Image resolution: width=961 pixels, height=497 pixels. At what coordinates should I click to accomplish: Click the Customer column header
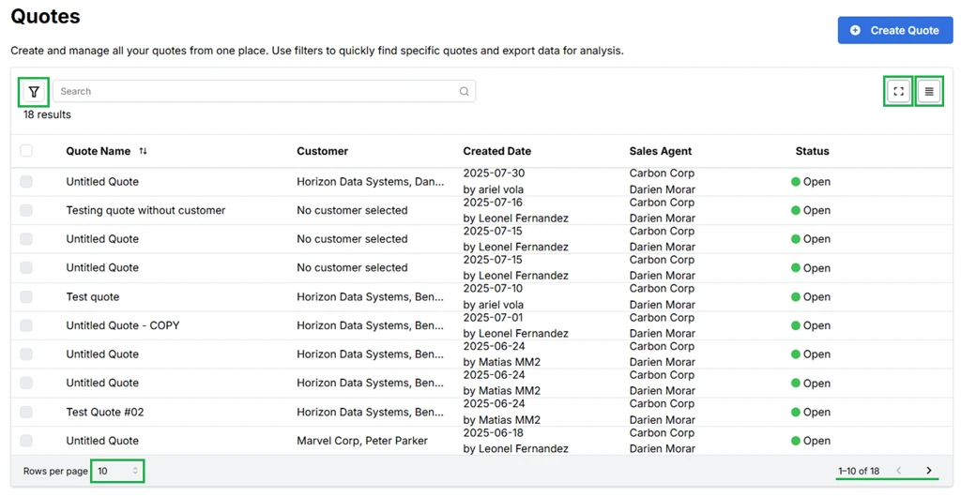click(322, 151)
